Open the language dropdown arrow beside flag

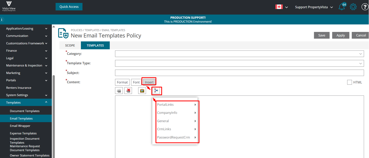click(287, 7)
